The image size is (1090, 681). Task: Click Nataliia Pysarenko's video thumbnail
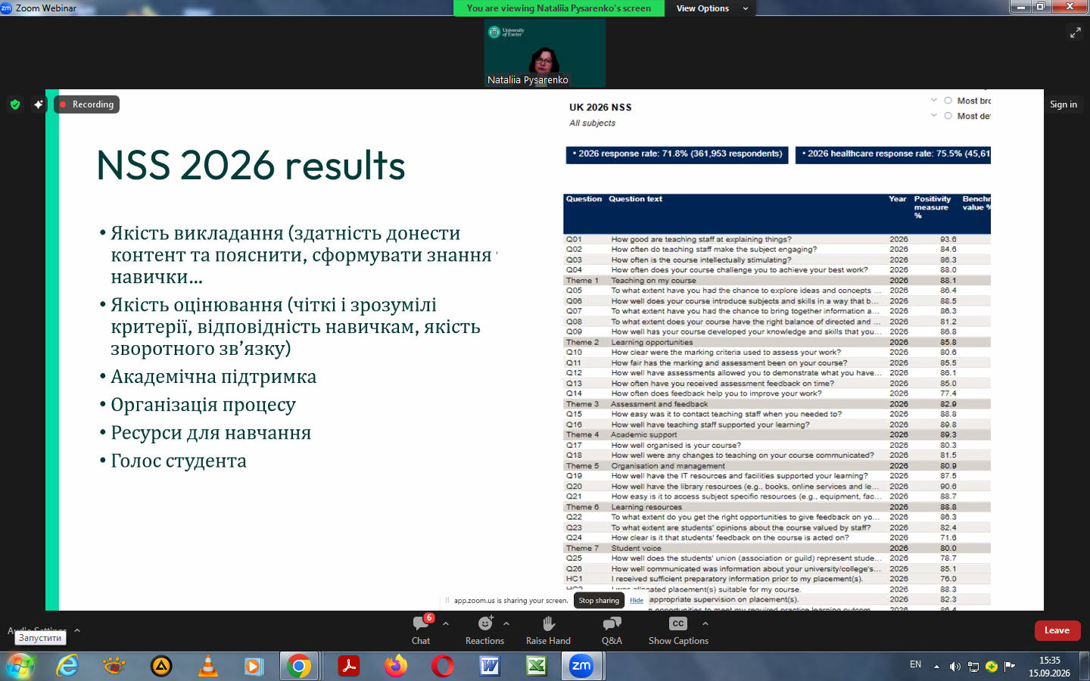click(545, 53)
